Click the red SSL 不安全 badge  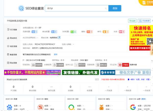123,65
